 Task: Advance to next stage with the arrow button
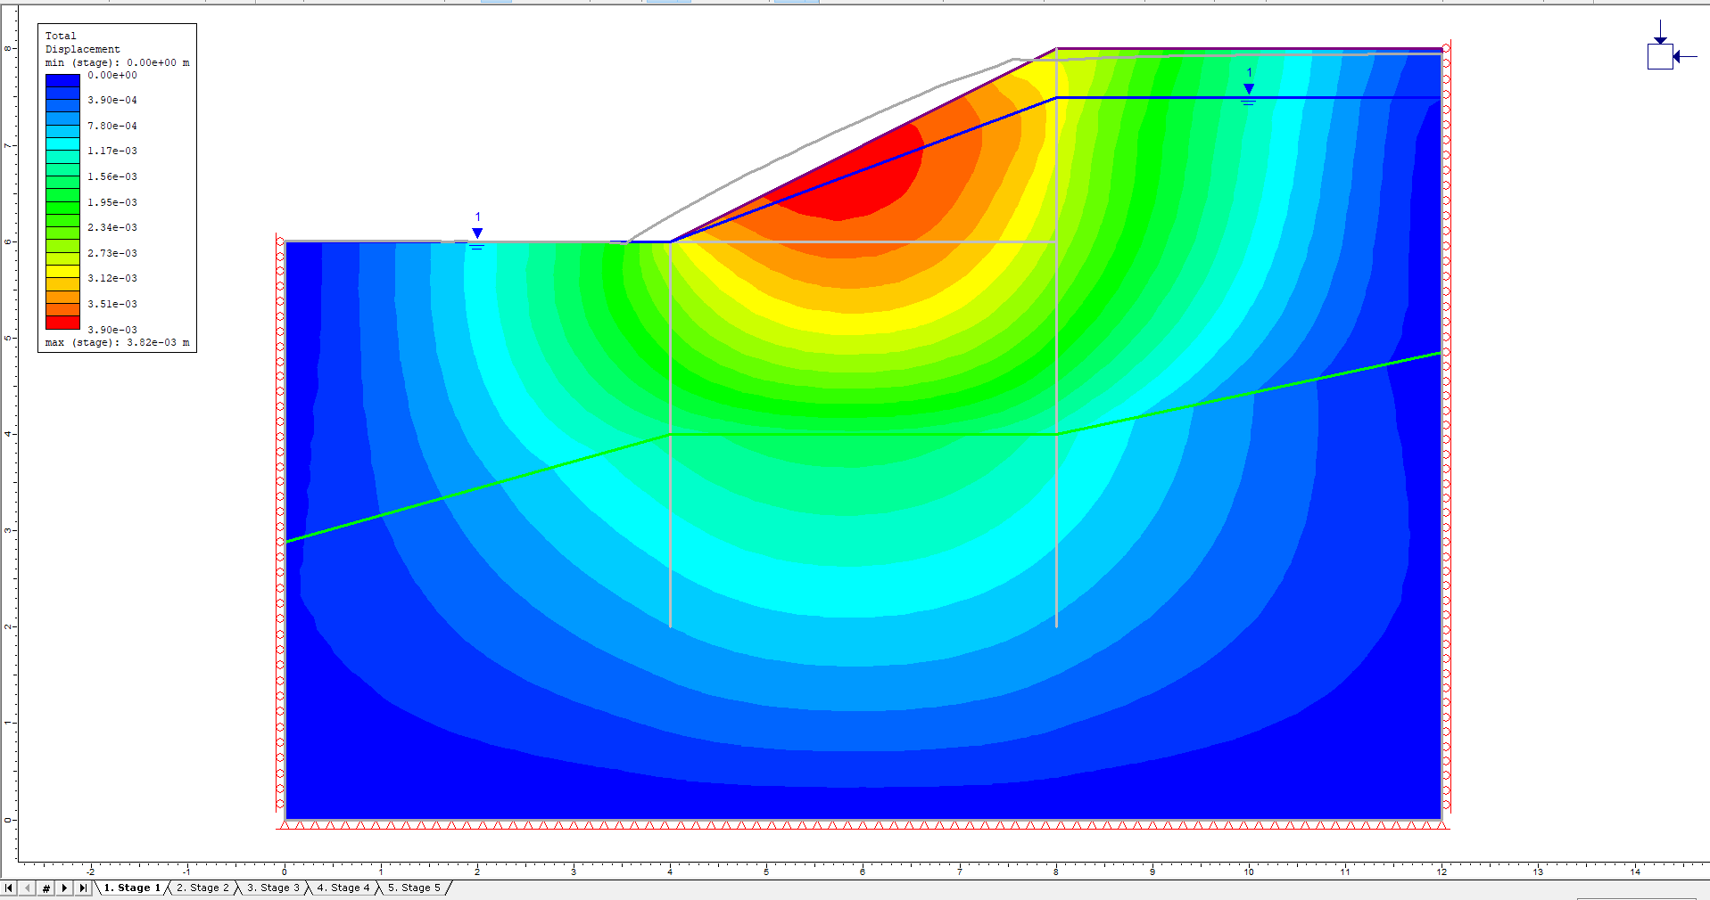(x=64, y=888)
